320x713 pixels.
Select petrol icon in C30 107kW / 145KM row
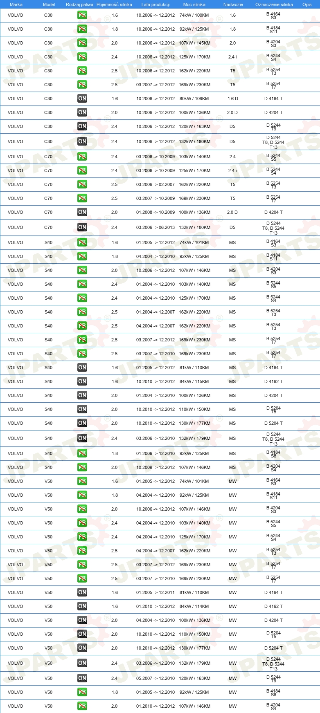(x=82, y=43)
